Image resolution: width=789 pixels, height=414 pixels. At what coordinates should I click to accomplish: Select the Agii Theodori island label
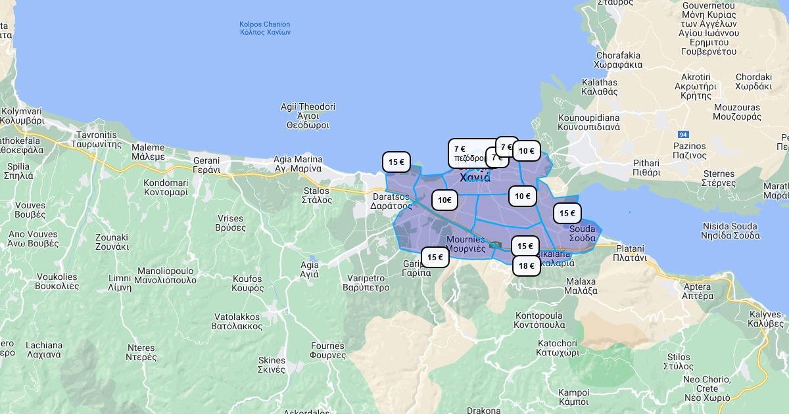click(x=308, y=115)
